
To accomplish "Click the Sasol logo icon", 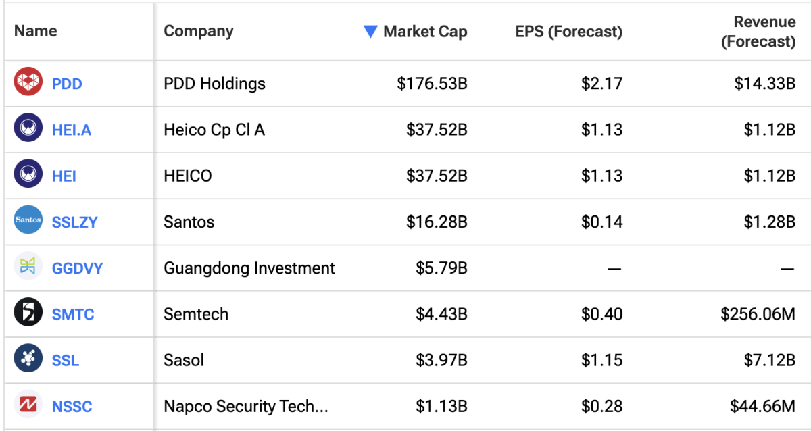I will coord(28,359).
